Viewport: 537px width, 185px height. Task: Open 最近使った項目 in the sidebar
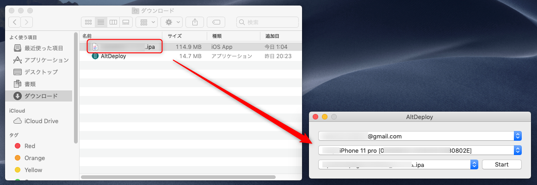point(39,48)
